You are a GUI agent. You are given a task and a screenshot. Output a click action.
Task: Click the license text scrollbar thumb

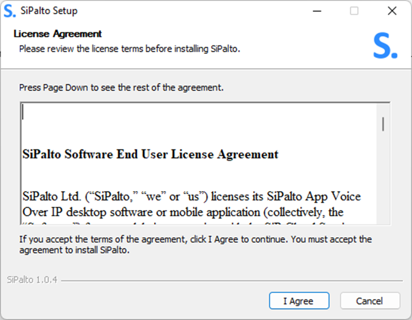pyautogui.click(x=383, y=124)
